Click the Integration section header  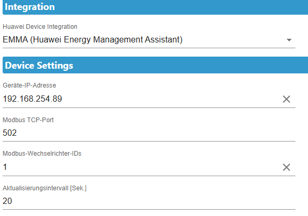[156, 7]
